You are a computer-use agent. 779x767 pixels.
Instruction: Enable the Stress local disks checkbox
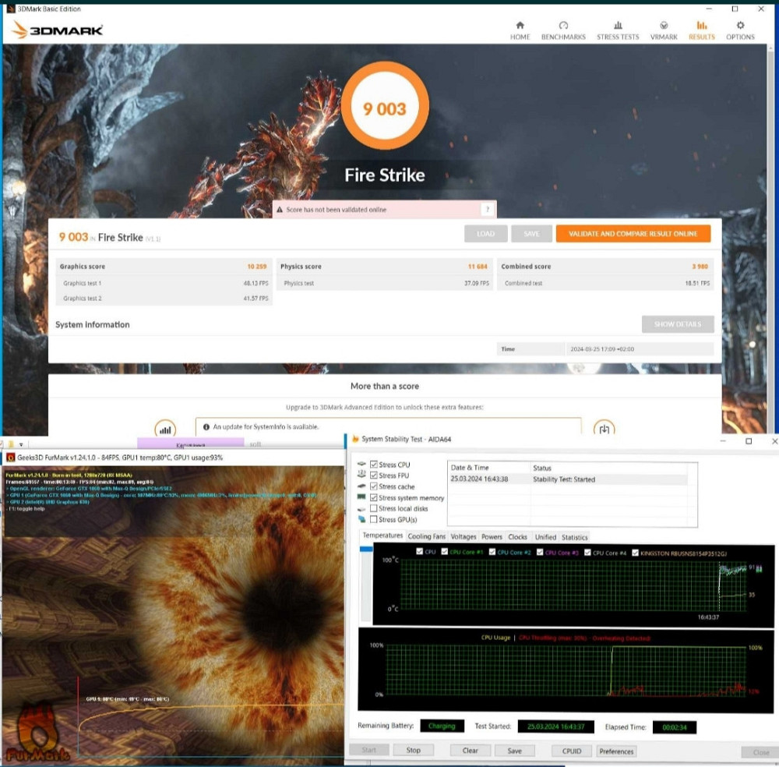coord(373,508)
